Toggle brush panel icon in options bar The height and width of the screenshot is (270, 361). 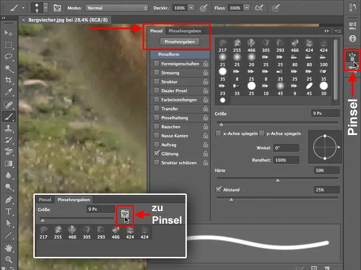[x=57, y=8]
